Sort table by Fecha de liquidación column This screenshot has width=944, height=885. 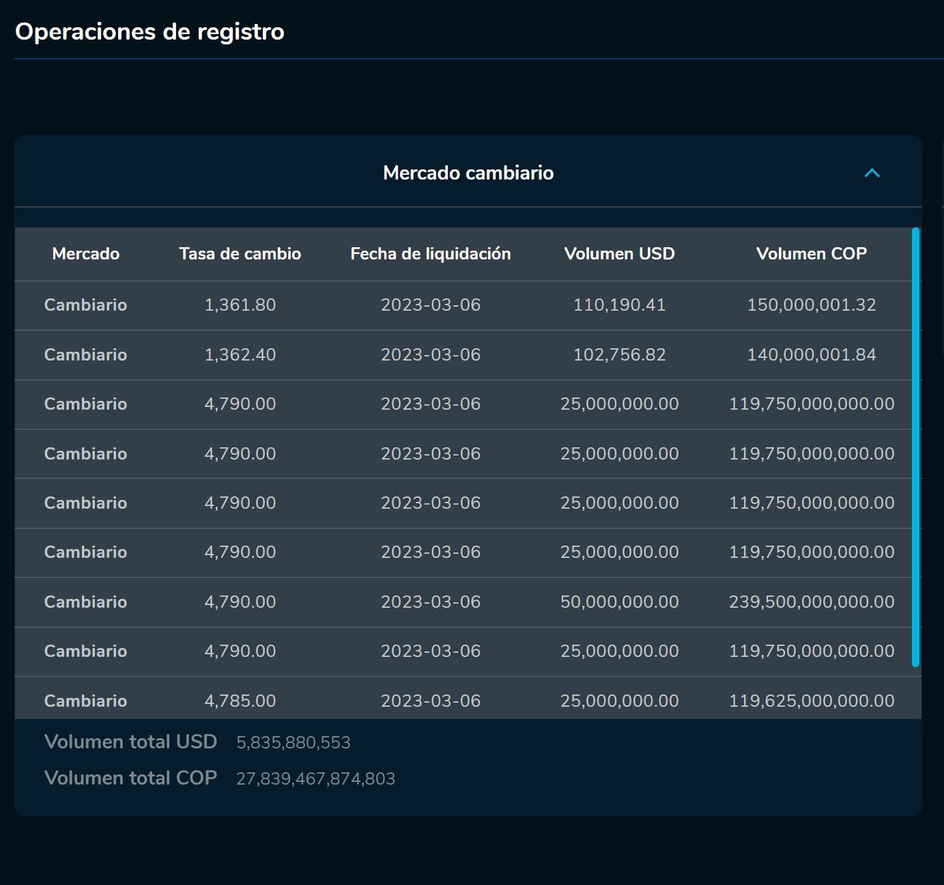click(431, 253)
